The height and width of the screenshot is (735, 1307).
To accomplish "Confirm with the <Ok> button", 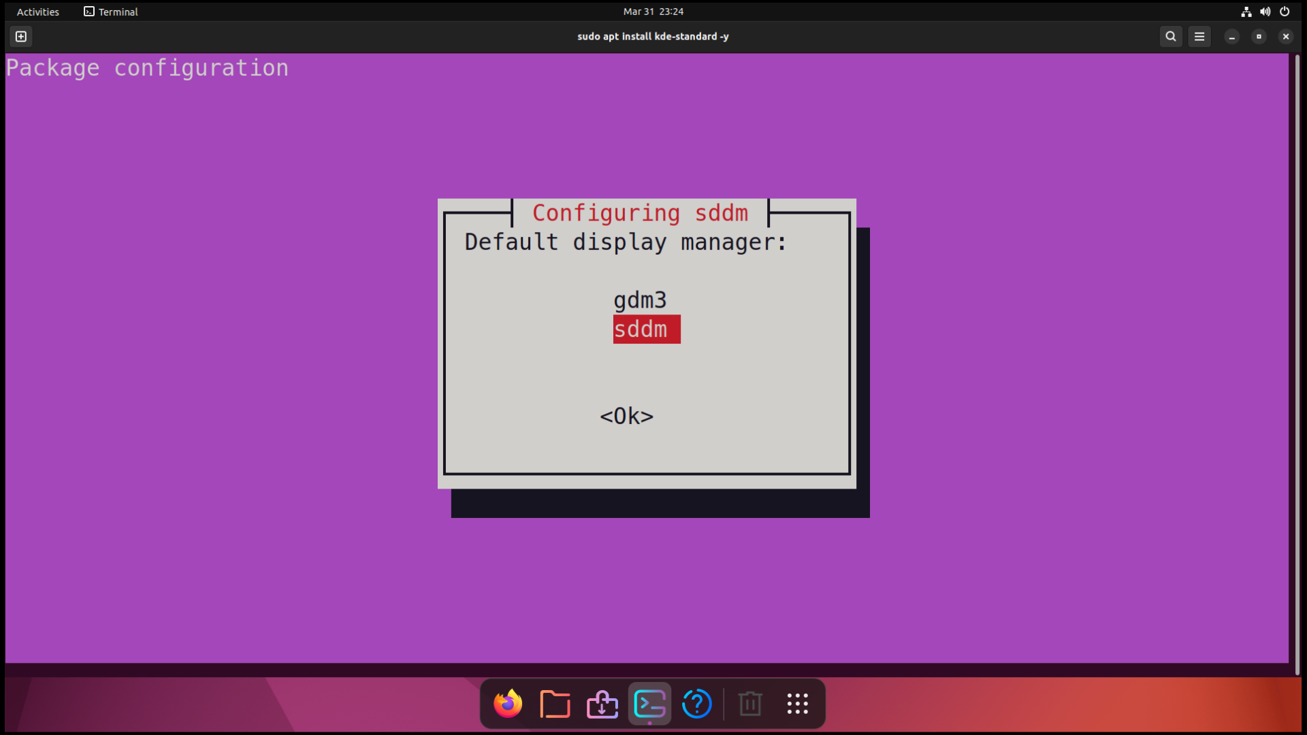I will (626, 416).
